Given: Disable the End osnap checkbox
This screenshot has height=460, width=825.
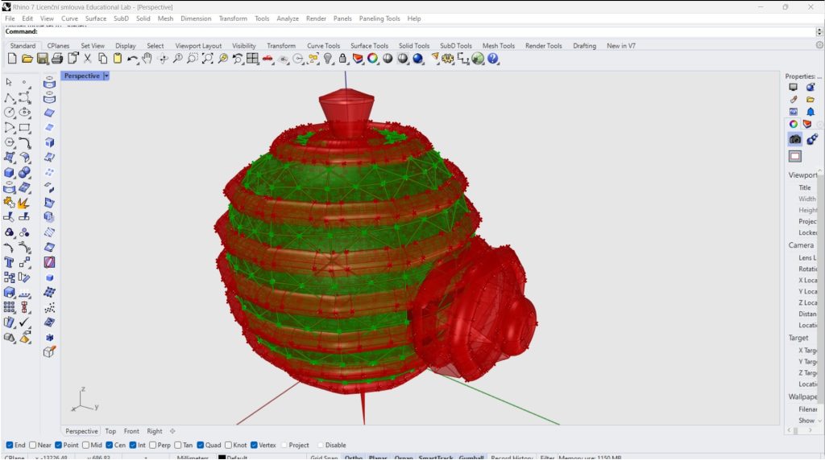Looking at the screenshot, I should pos(10,446).
